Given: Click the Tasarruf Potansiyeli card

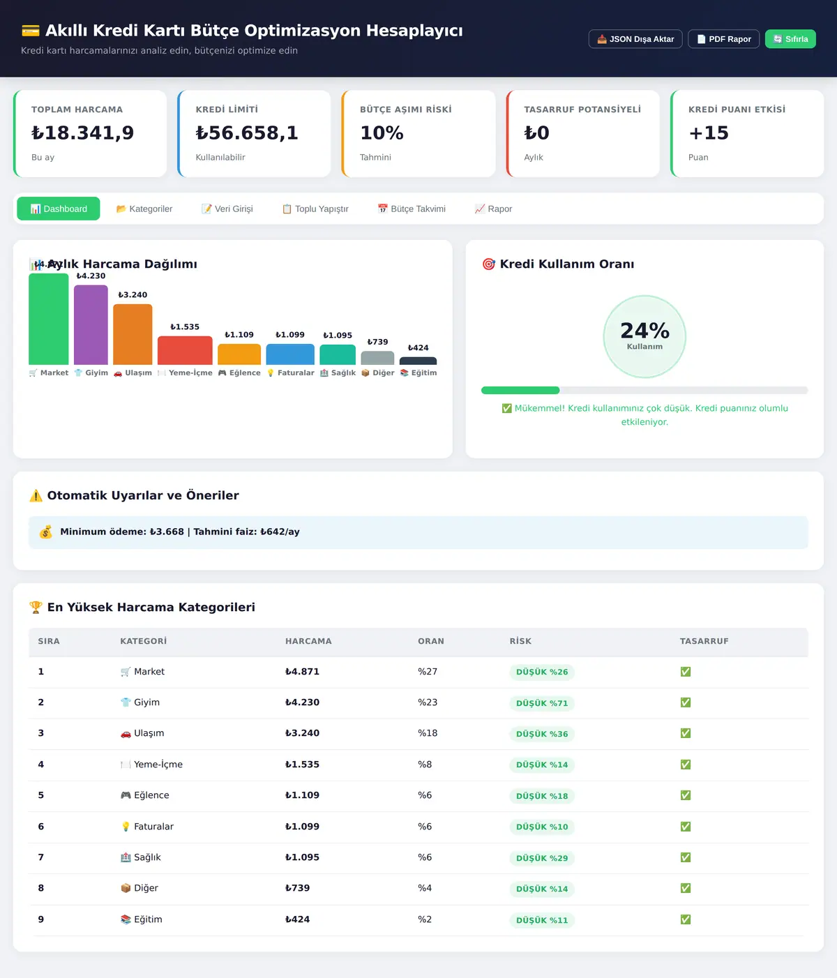Looking at the screenshot, I should 582,133.
